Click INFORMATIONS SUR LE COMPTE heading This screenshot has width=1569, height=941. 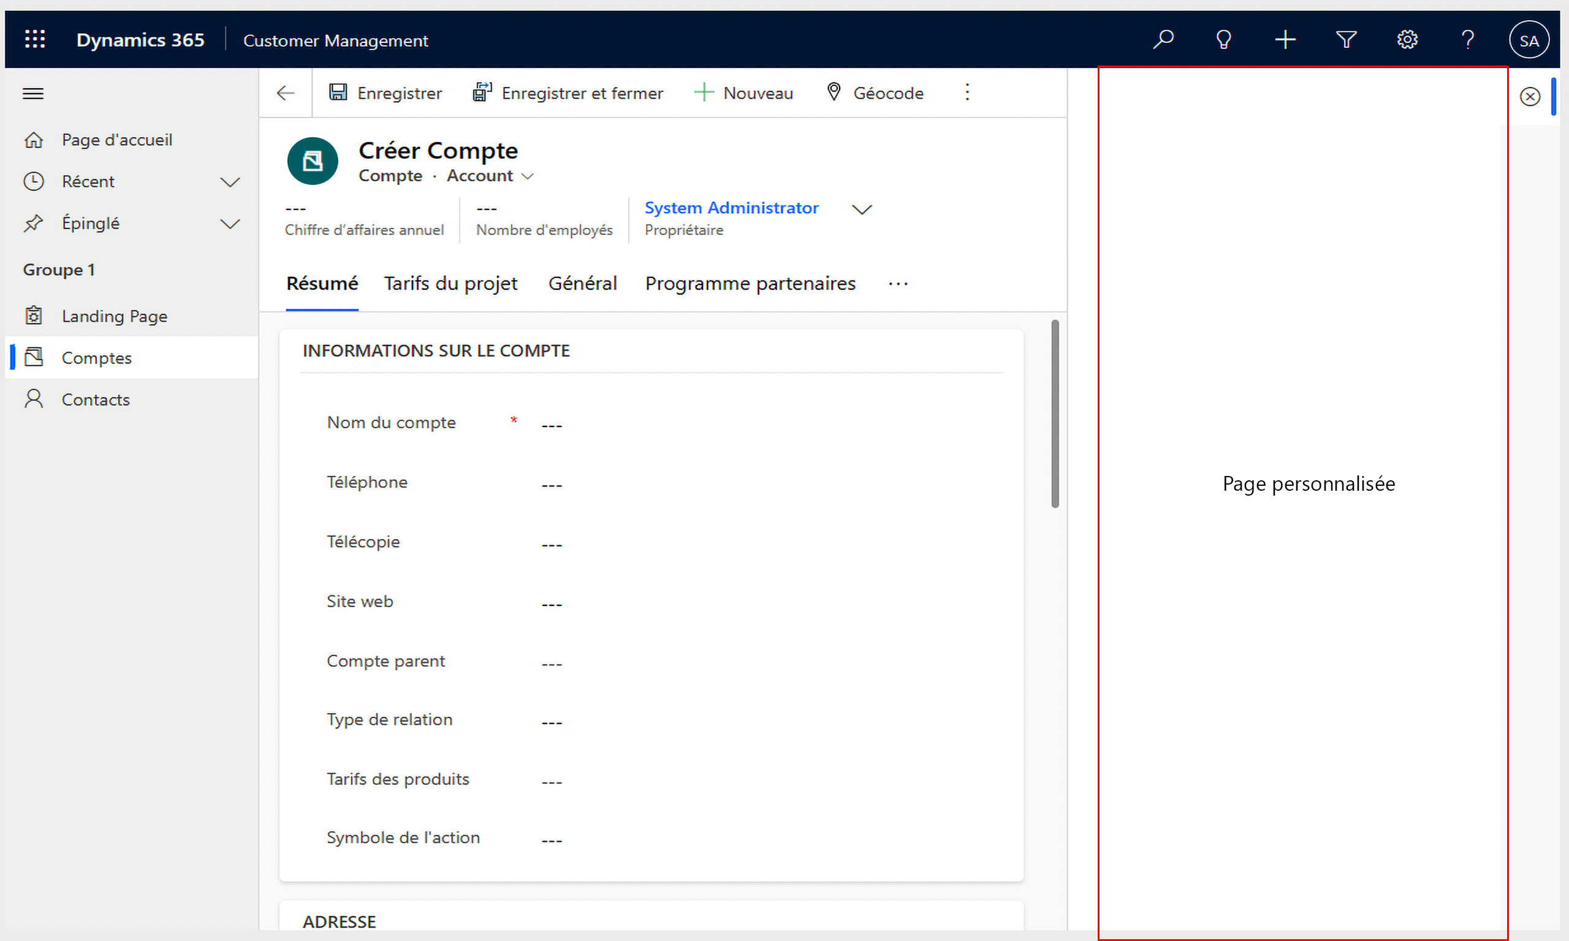[x=436, y=350]
